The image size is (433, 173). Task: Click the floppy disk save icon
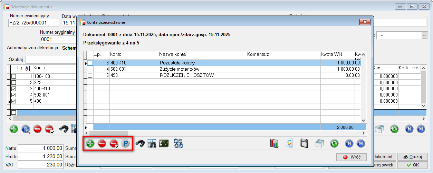[x=304, y=143]
